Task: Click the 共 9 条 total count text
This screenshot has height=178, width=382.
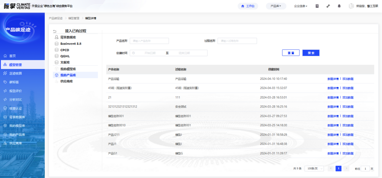Action: tap(297, 169)
